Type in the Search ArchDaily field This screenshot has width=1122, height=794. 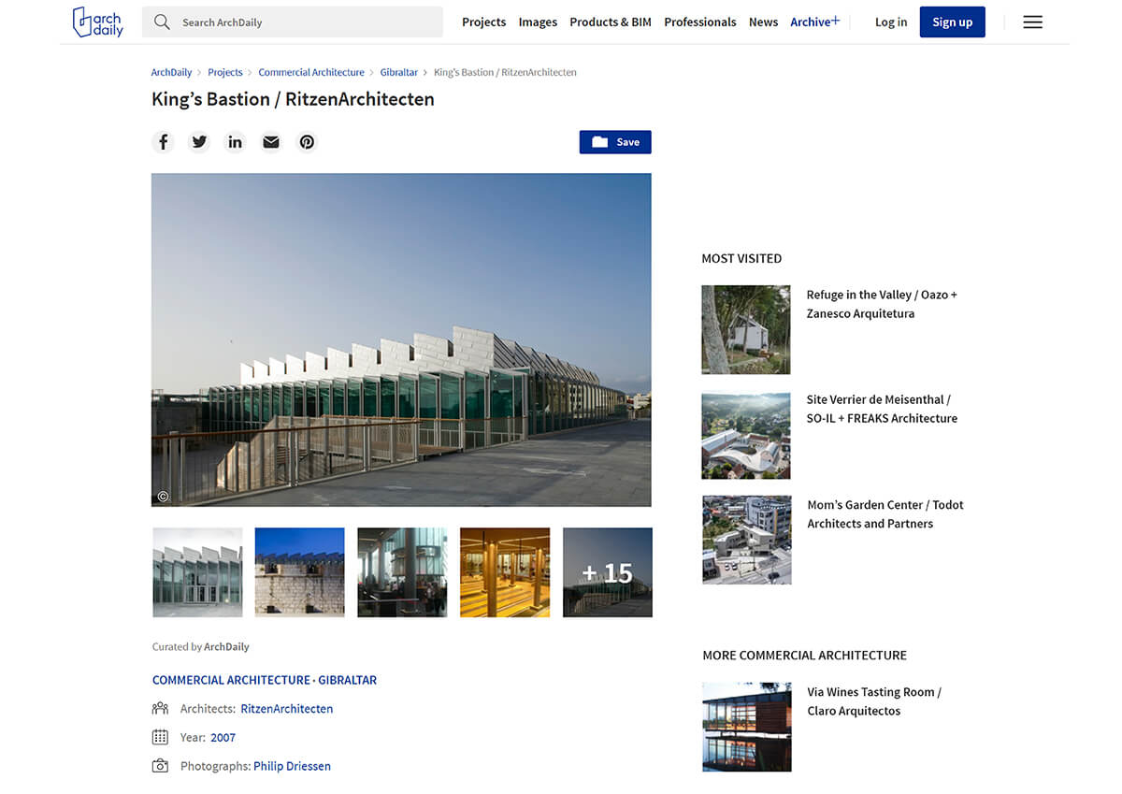tap(309, 22)
